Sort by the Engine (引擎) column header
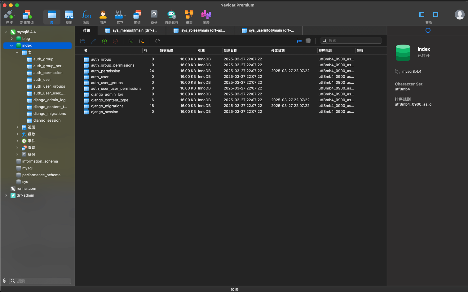The width and height of the screenshot is (468, 292). 210,50
